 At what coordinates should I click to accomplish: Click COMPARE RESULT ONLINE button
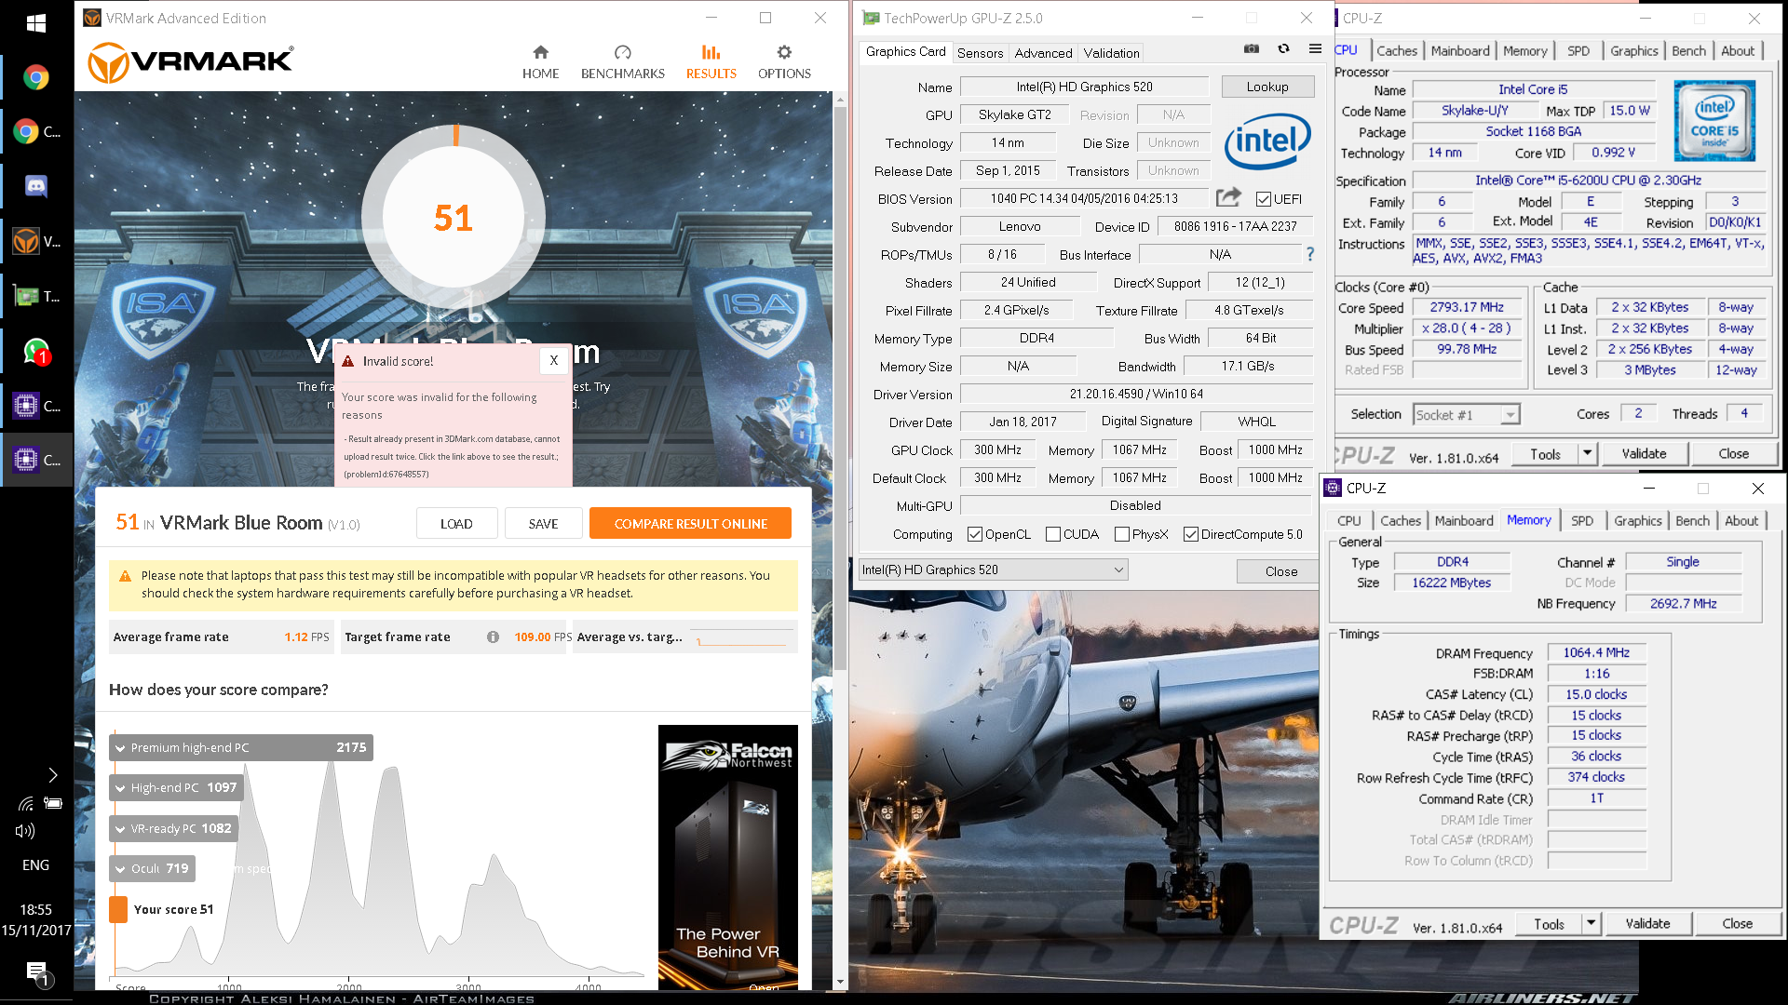coord(690,524)
